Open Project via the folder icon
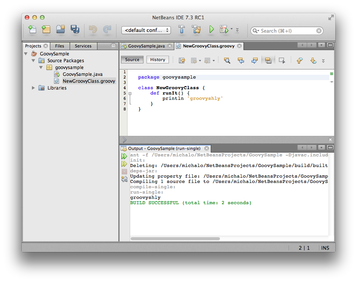This screenshot has height=282, width=357. pos(61,29)
